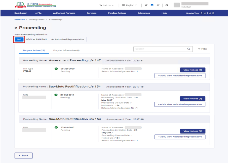Open the For your Information tab
Viewport: 228px width, 163px height.
point(66,50)
